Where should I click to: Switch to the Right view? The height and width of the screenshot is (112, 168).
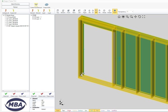pyautogui.click(x=85, y=11)
